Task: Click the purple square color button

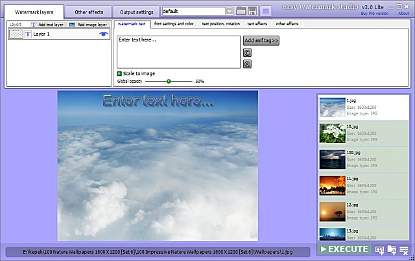Action: 266,11
